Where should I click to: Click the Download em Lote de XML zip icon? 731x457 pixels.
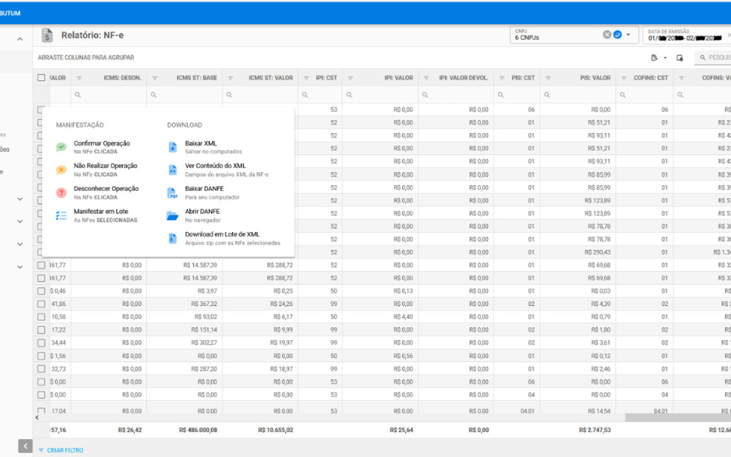click(172, 238)
